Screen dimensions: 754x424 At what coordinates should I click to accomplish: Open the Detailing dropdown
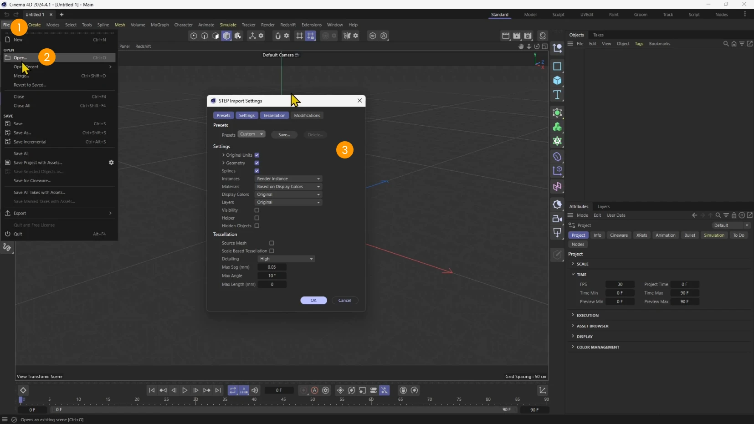[286, 259]
